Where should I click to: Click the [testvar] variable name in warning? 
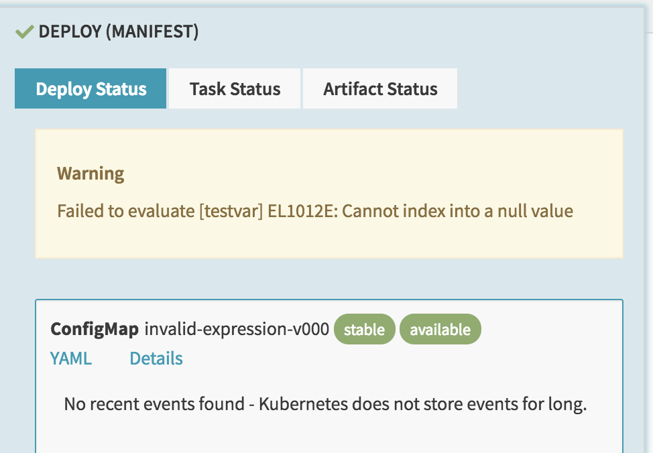(231, 211)
